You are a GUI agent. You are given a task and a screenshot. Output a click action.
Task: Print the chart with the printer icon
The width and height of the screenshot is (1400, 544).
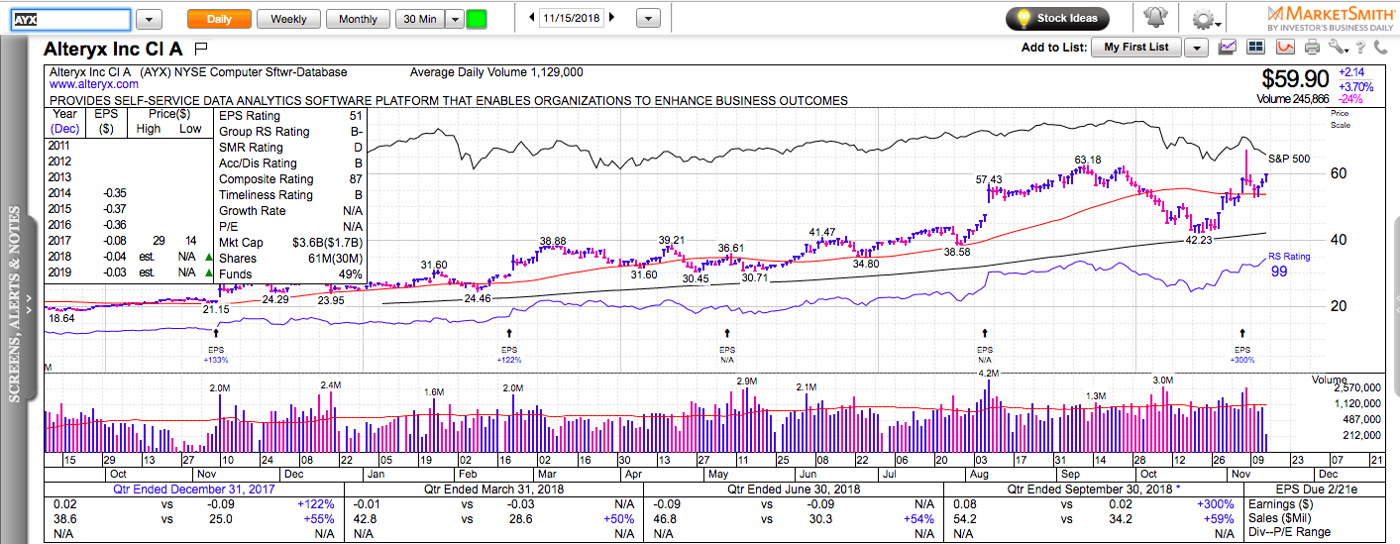1313,47
